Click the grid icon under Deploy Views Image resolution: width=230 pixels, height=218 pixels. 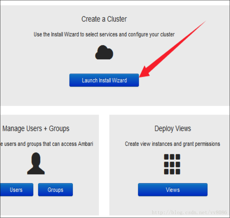[x=172, y=164]
